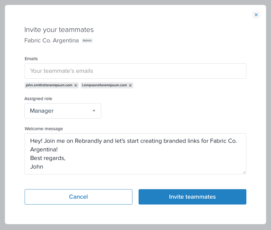Viewport: 271px width, 230px height.
Task: Click the Assigned role label
Action: [x=38, y=99]
